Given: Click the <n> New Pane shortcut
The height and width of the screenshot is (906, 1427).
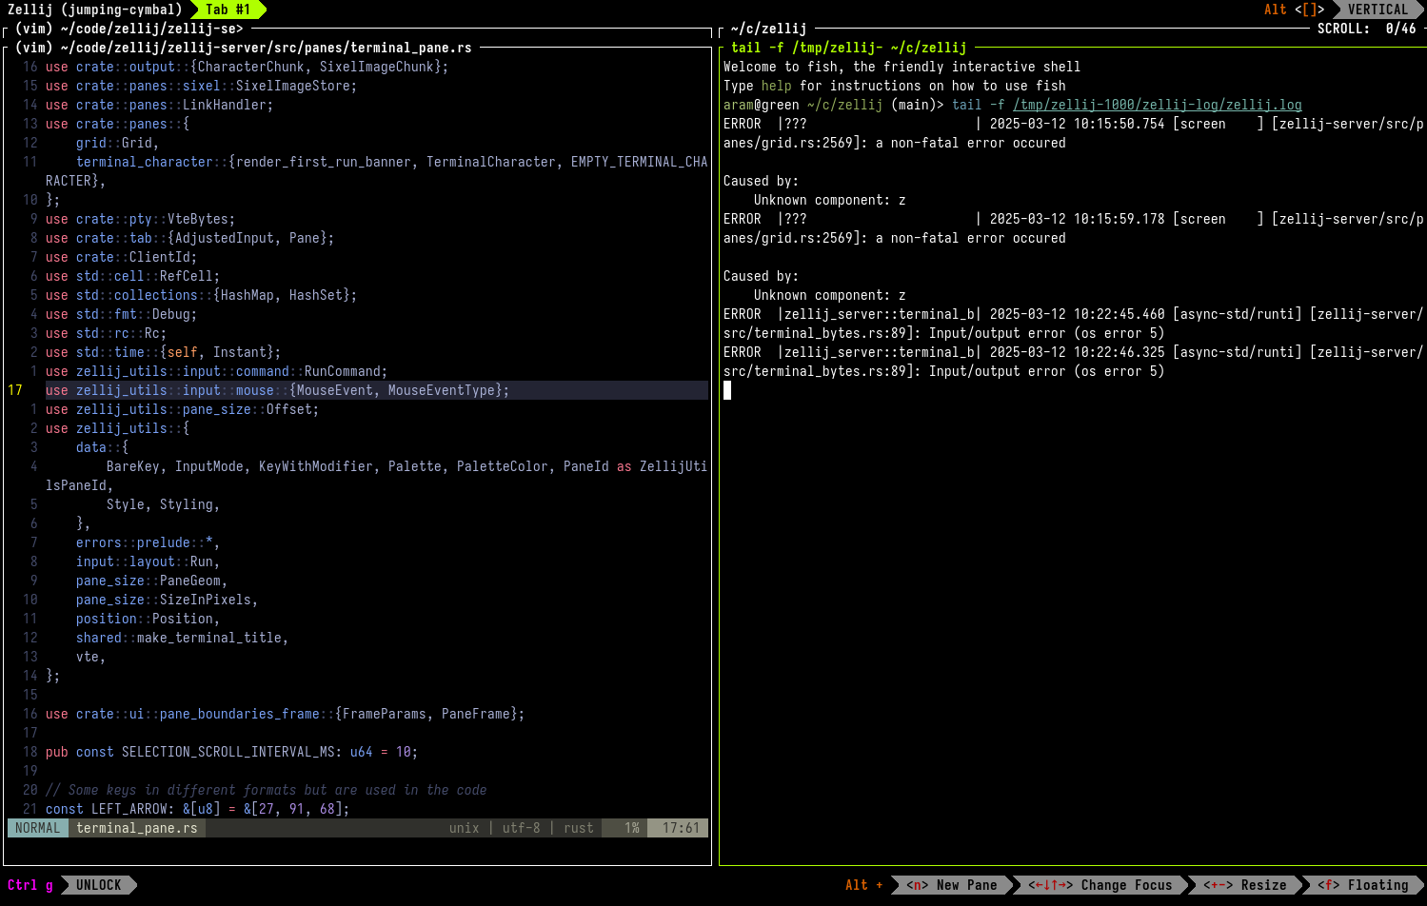Looking at the screenshot, I should pyautogui.click(x=952, y=885).
